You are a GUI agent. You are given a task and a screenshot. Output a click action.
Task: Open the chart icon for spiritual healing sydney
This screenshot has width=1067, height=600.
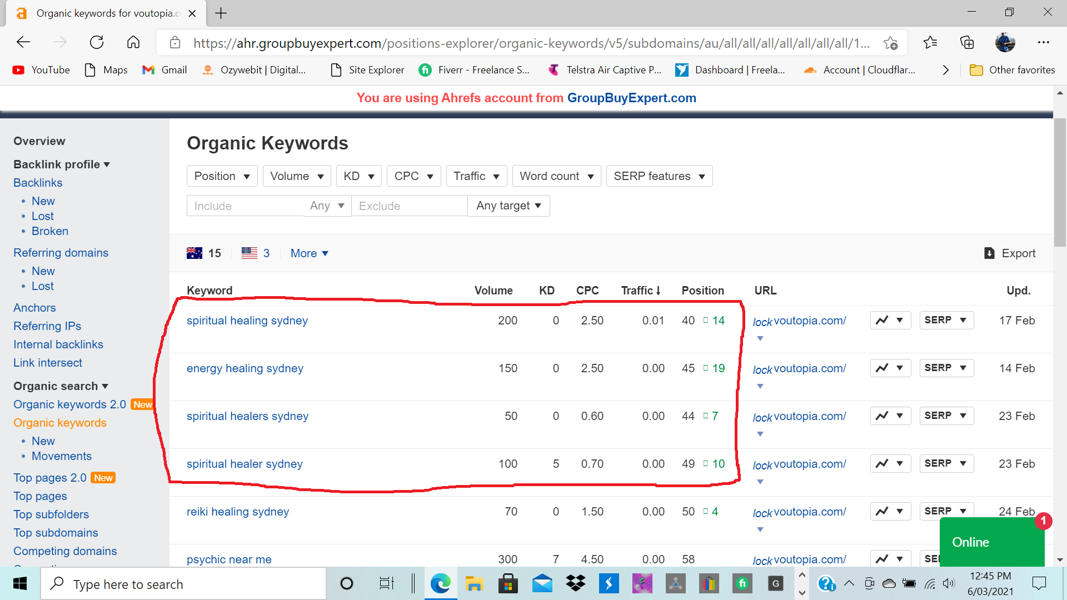[x=882, y=321]
